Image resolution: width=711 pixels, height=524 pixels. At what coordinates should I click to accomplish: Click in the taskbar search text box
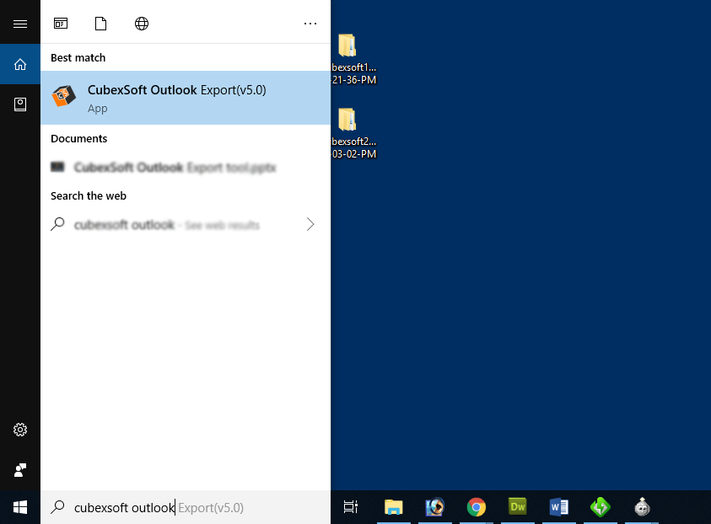(186, 507)
